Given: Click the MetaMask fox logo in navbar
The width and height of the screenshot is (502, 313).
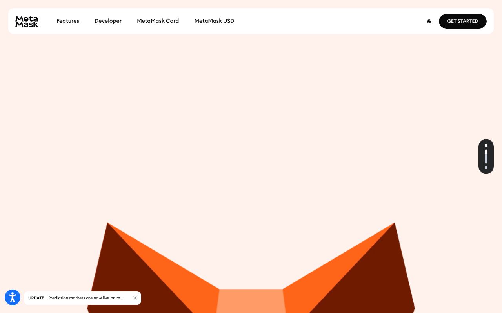Looking at the screenshot, I should pyautogui.click(x=26, y=21).
